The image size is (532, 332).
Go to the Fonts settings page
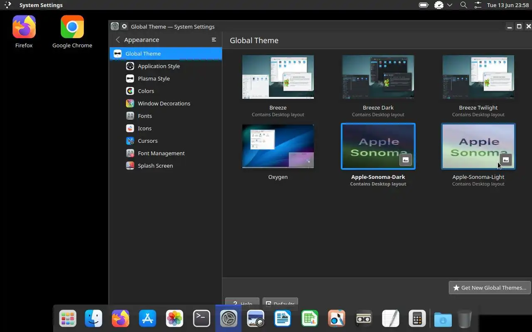[x=165, y=116]
